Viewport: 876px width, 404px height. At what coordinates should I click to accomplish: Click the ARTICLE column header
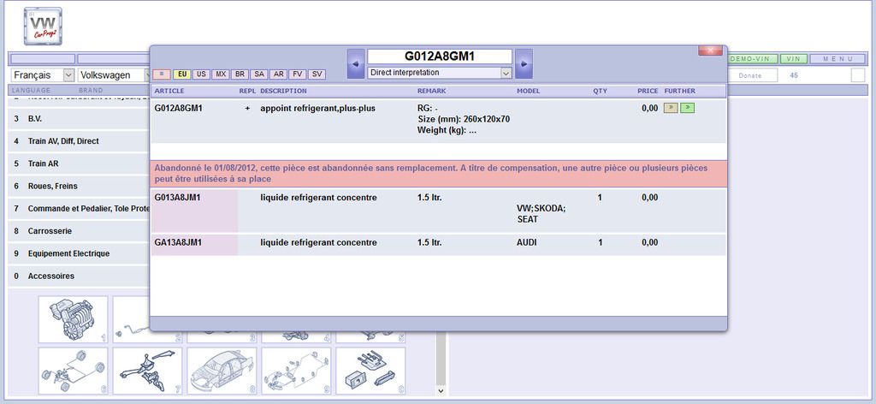(169, 91)
